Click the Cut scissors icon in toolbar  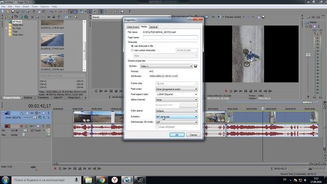coord(34,11)
